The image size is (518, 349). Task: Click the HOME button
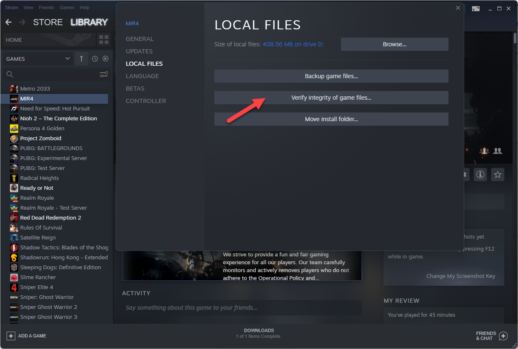tap(49, 40)
